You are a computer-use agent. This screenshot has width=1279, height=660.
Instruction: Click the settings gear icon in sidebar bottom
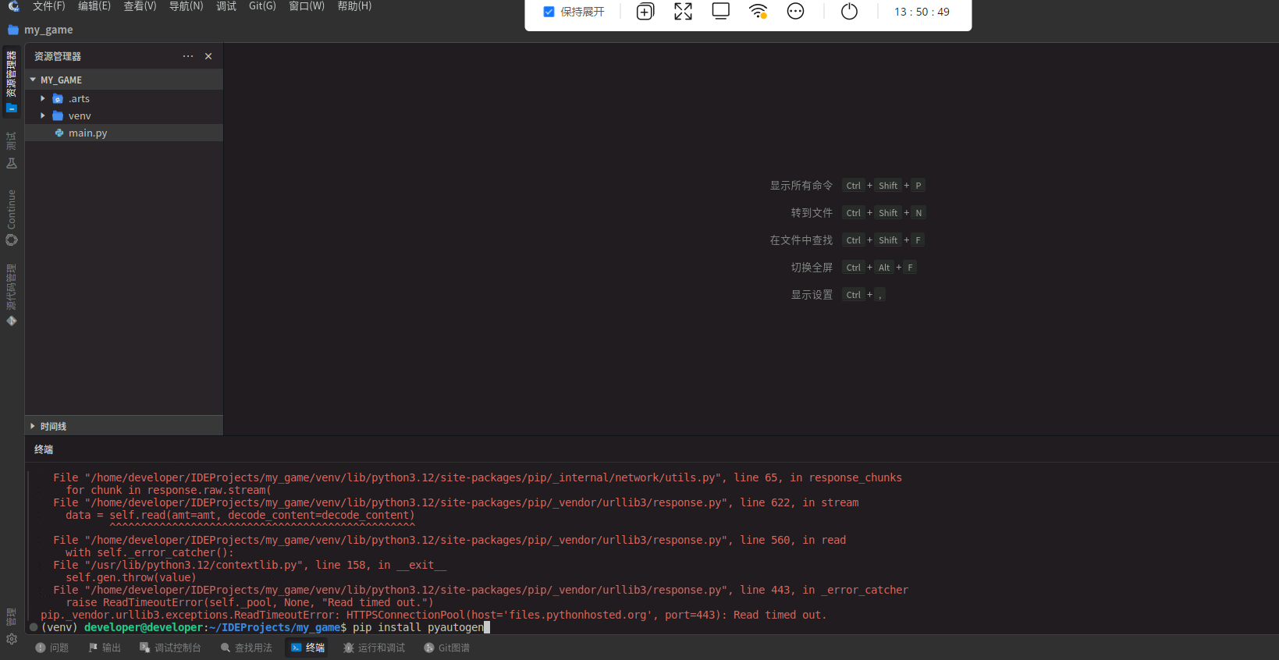[12, 639]
